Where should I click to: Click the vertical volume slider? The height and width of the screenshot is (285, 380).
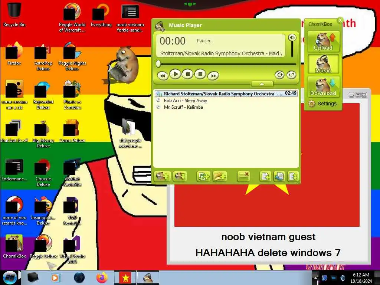[292, 49]
